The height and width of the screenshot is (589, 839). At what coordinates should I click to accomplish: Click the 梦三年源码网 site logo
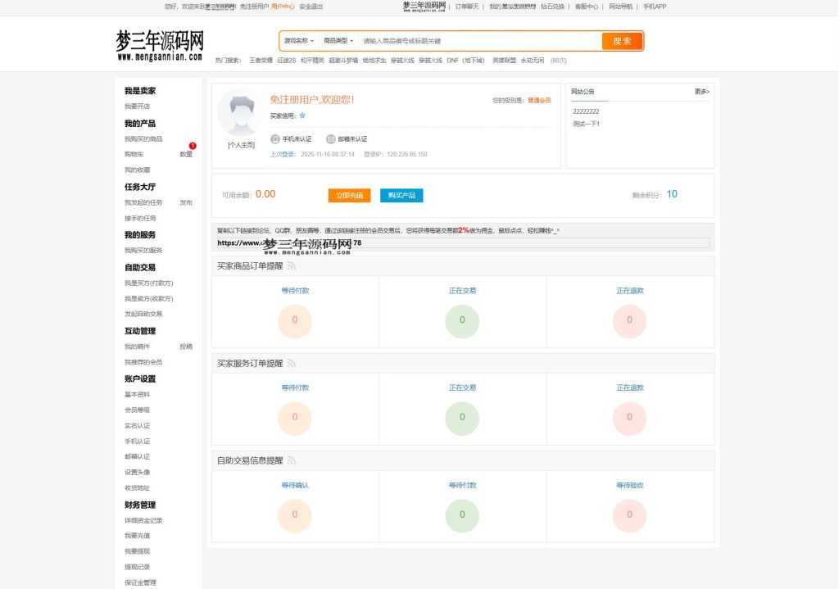(161, 44)
